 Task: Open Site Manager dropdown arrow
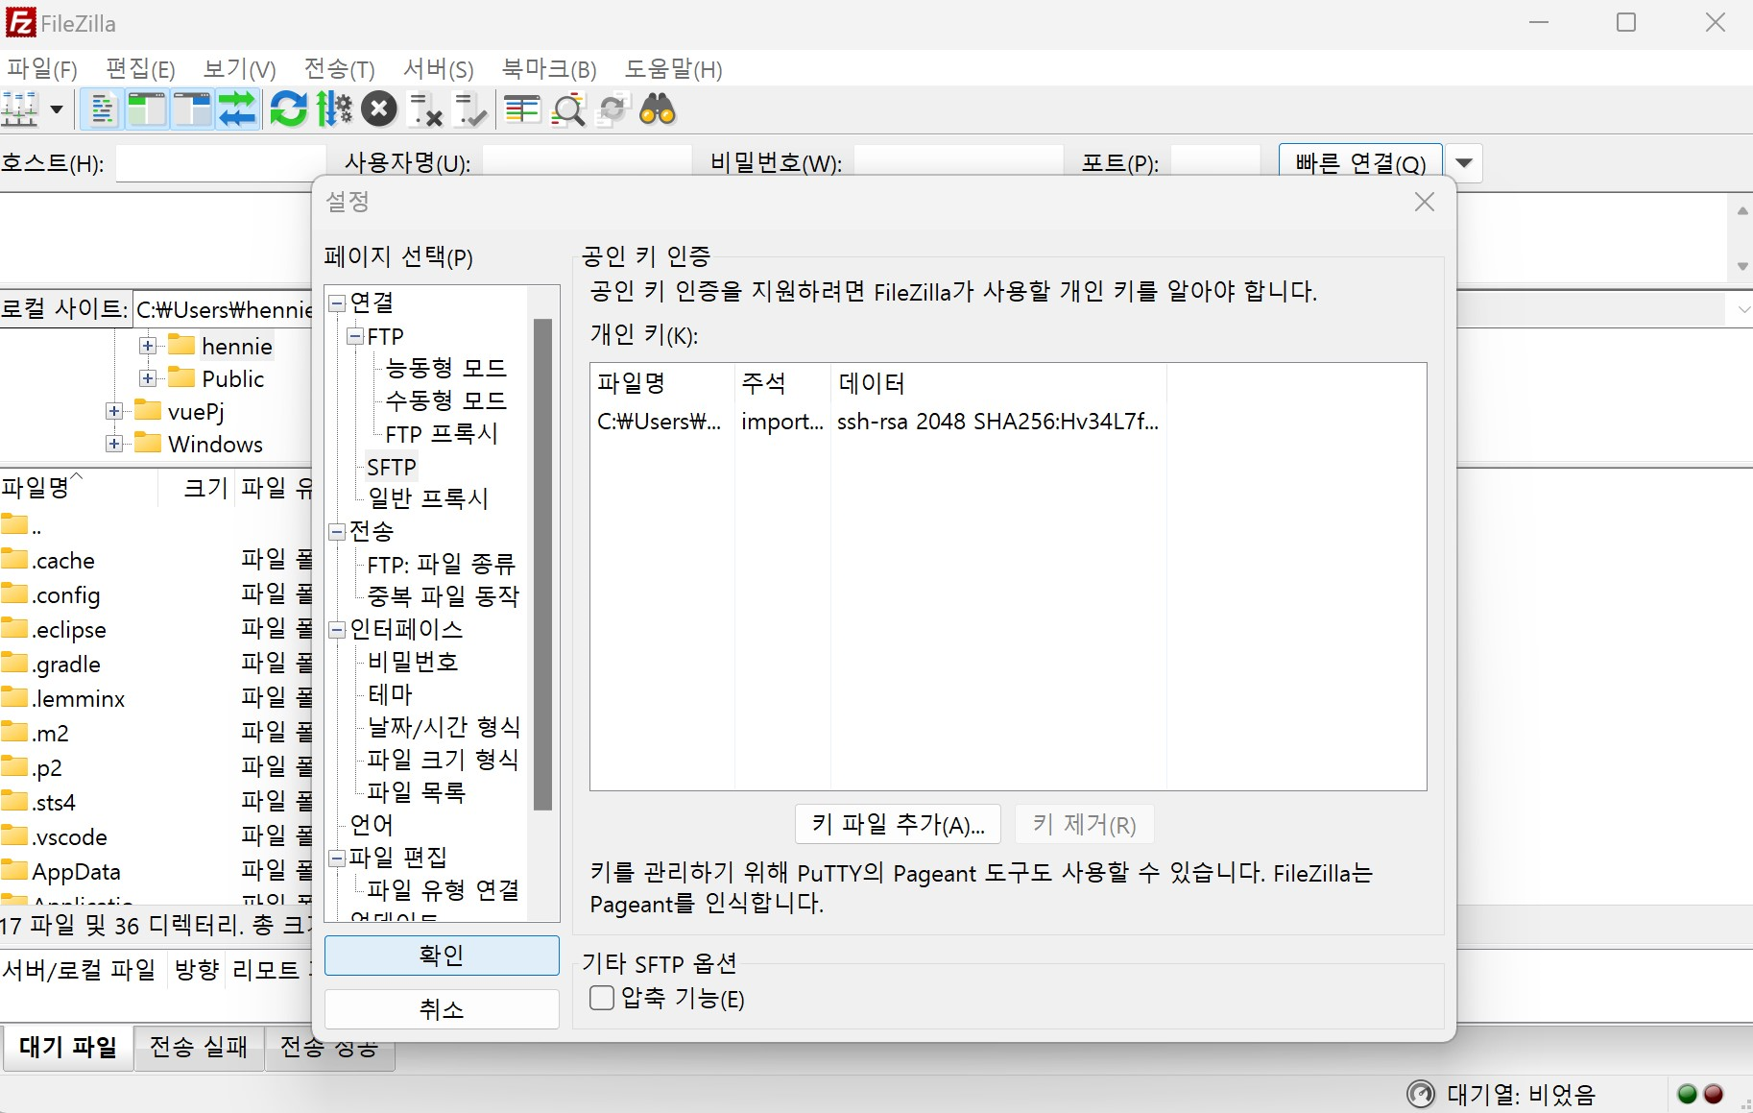57,109
